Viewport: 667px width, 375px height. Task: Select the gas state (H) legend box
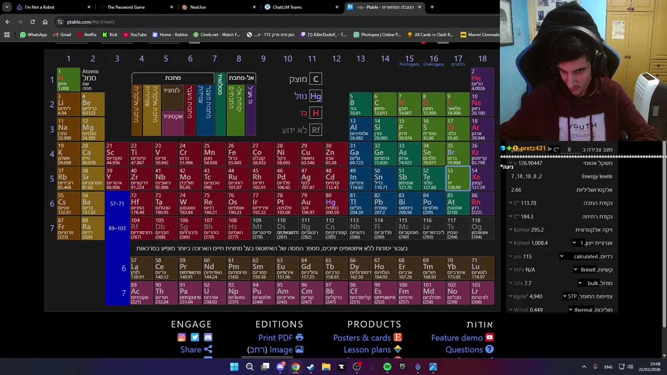pos(315,113)
